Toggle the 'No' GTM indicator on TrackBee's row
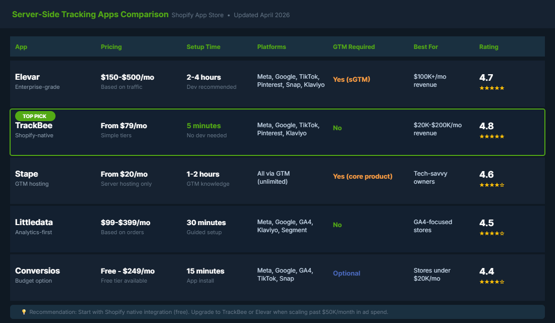The width and height of the screenshot is (555, 323). coord(337,128)
